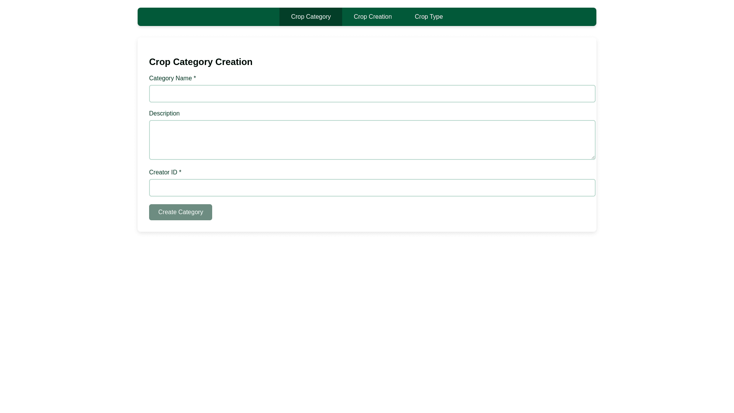Screen dimensions: 734x413
Task: Click the word Creation in the heading
Action: pos(234,62)
